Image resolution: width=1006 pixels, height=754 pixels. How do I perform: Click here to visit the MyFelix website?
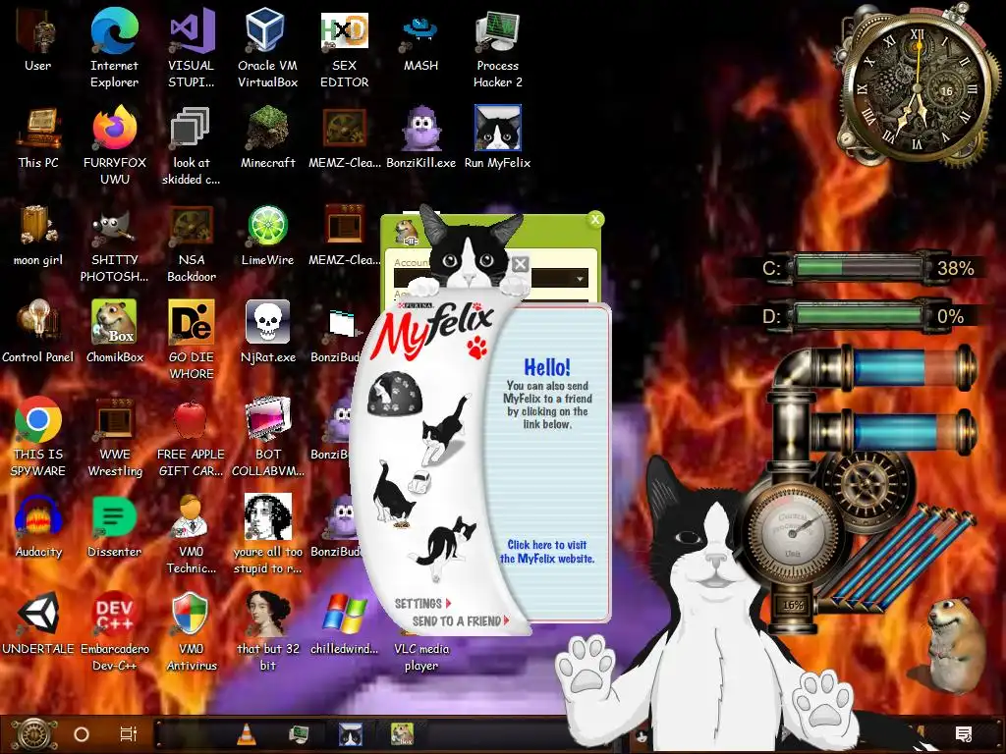(547, 552)
